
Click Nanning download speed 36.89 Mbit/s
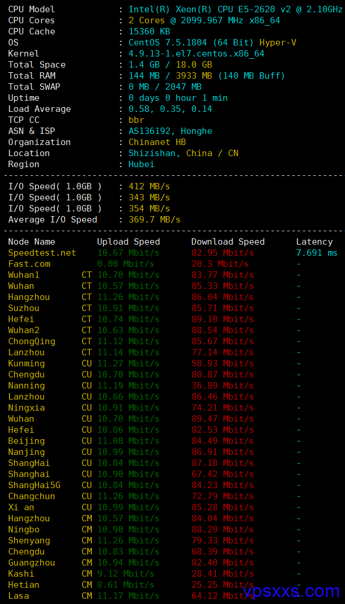coord(223,386)
